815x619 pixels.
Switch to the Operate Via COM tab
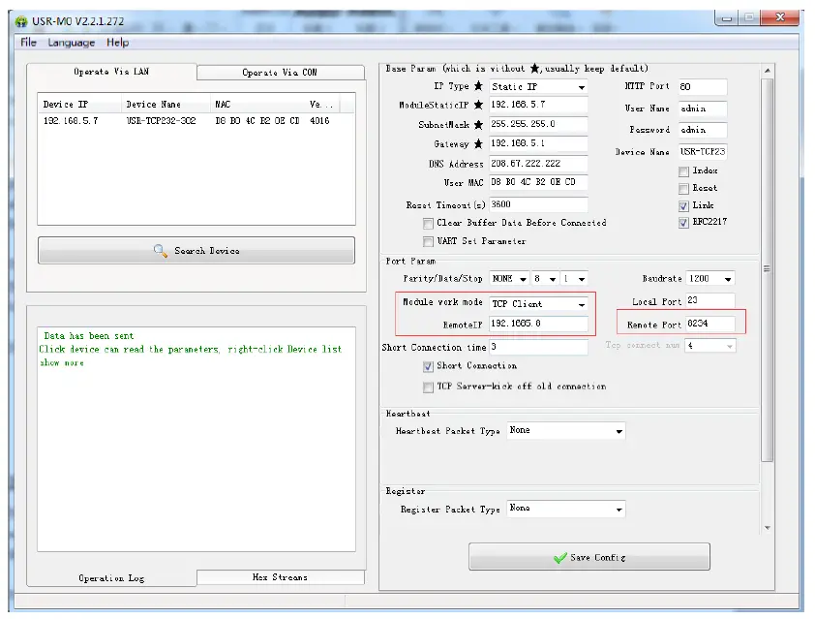pos(279,72)
